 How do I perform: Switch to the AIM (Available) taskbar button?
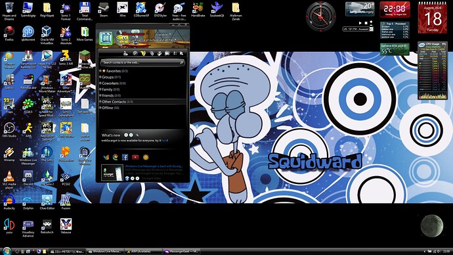[x=143, y=252]
